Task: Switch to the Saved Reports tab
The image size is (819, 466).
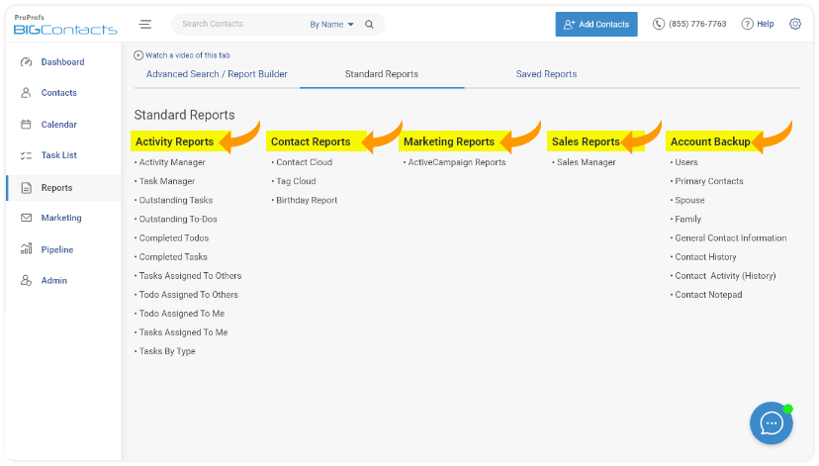Action: [546, 74]
